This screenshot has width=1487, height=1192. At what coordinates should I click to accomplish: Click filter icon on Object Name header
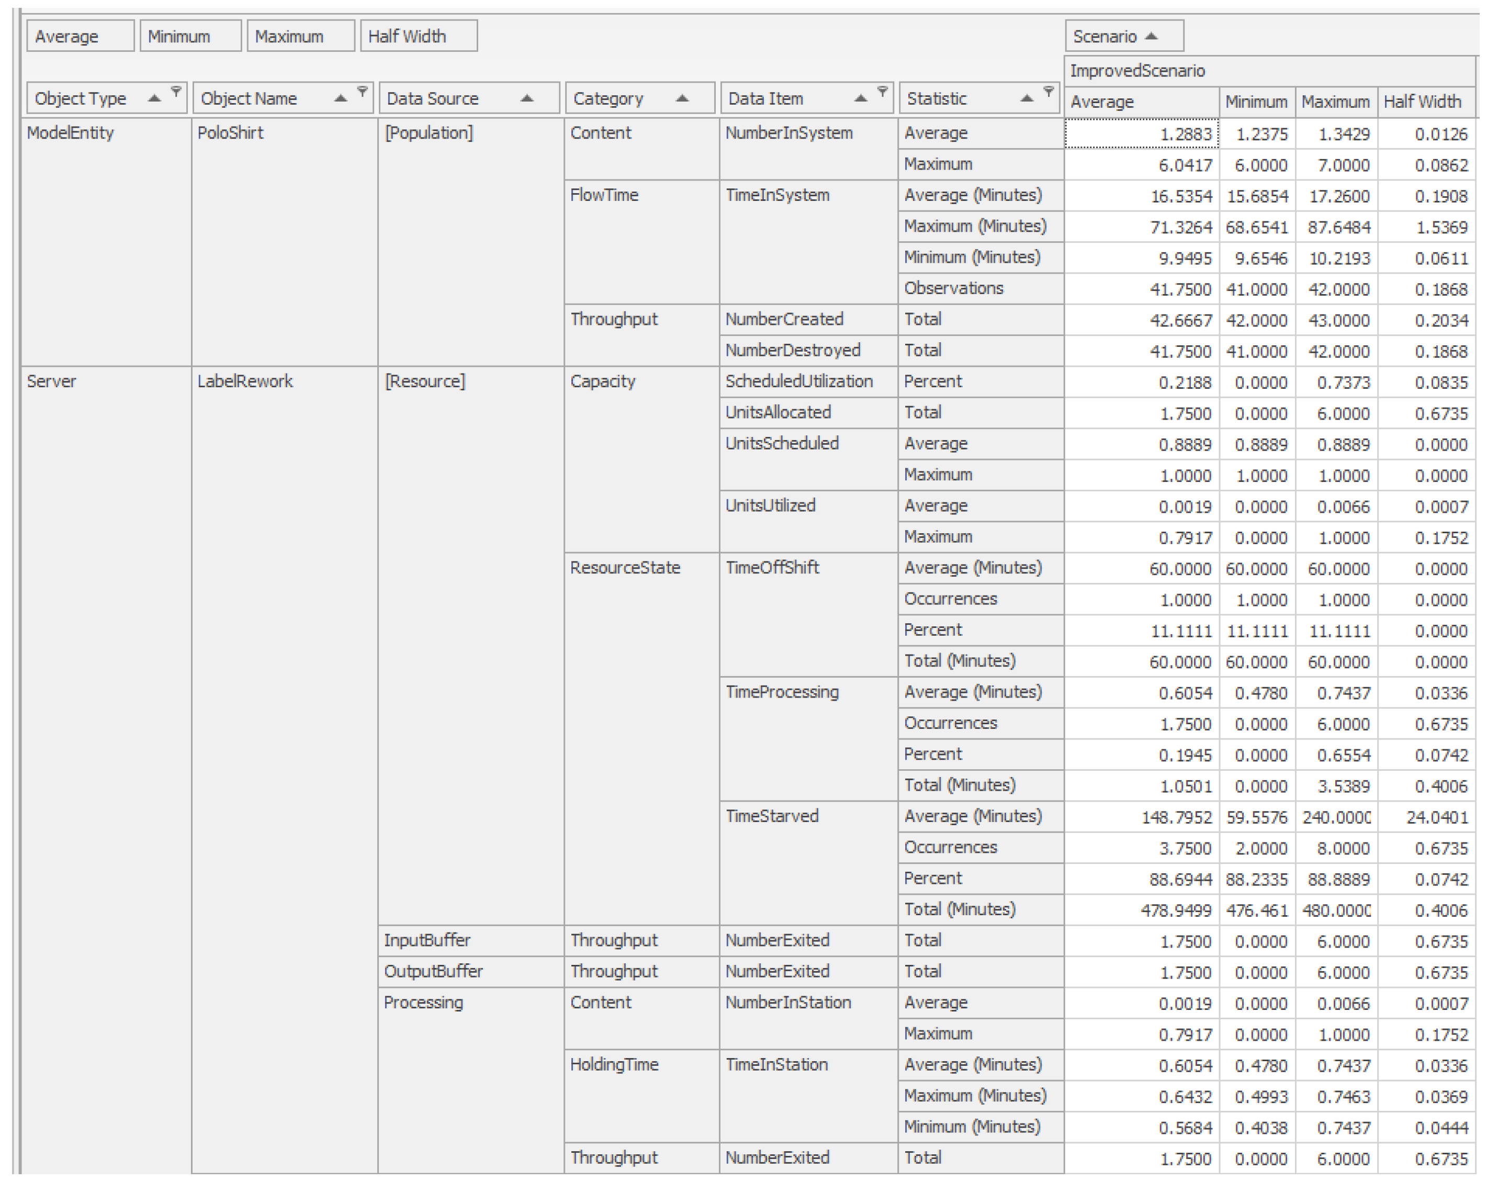click(362, 92)
